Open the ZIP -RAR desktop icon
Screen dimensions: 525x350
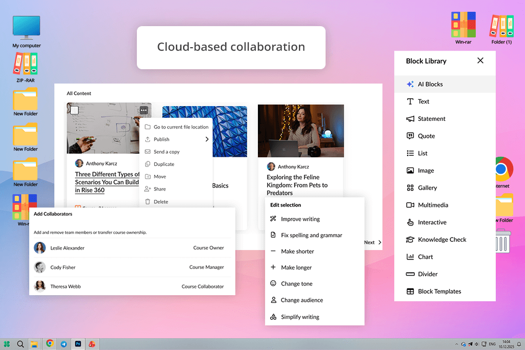pyautogui.click(x=26, y=68)
